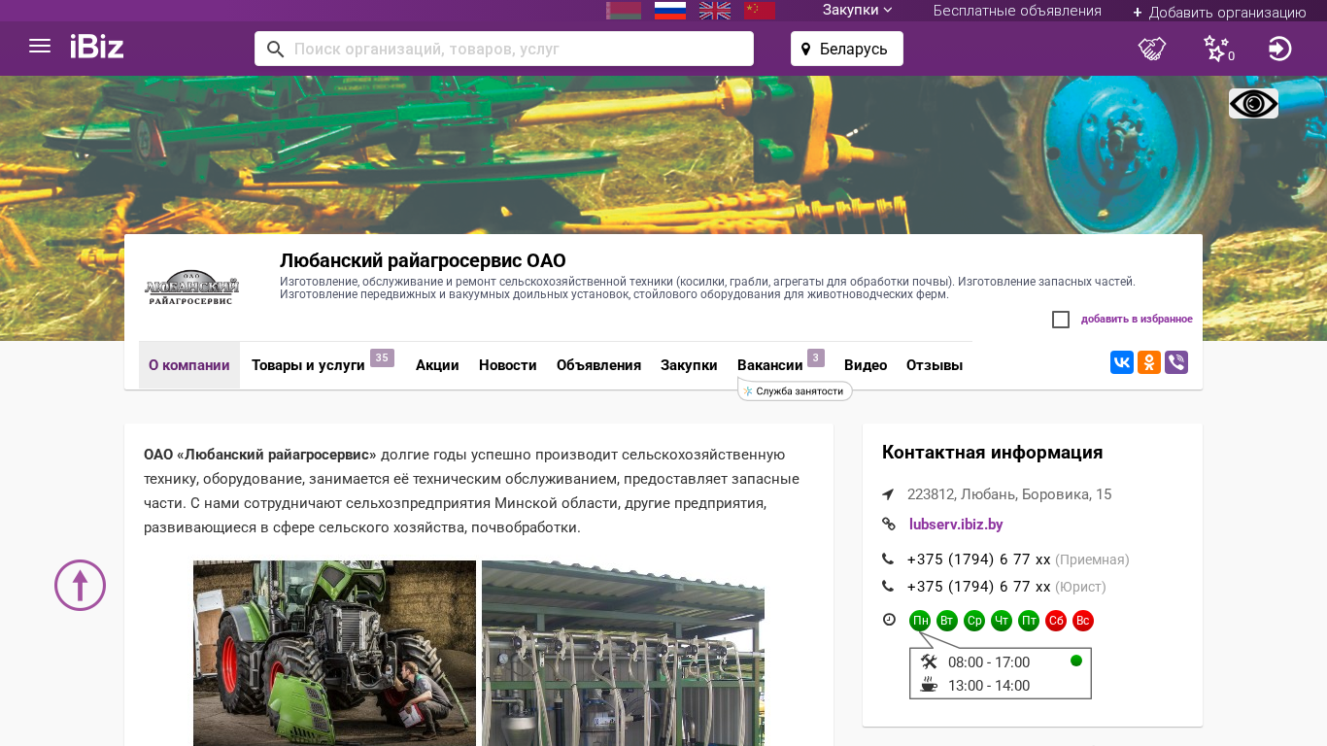This screenshot has height=746, width=1327.
Task: Enable accessibility view with eye icon
Action: click(x=1253, y=104)
